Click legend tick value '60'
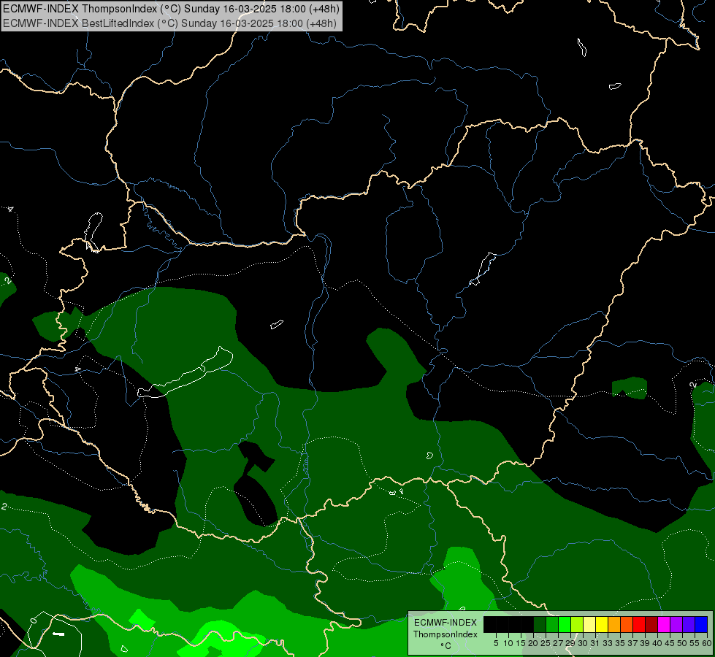Image resolution: width=715 pixels, height=657 pixels. 707,643
